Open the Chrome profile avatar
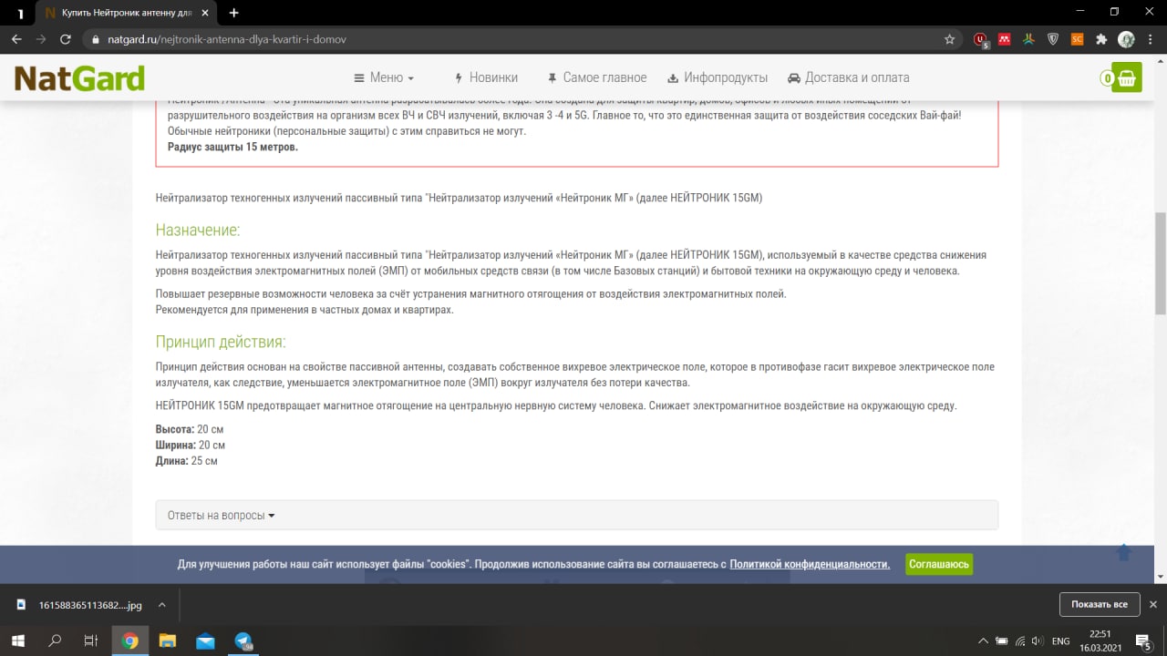This screenshot has height=656, width=1167. [x=1126, y=39]
